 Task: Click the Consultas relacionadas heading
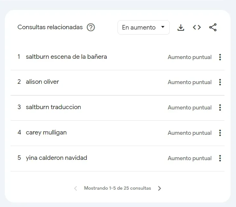click(x=50, y=27)
